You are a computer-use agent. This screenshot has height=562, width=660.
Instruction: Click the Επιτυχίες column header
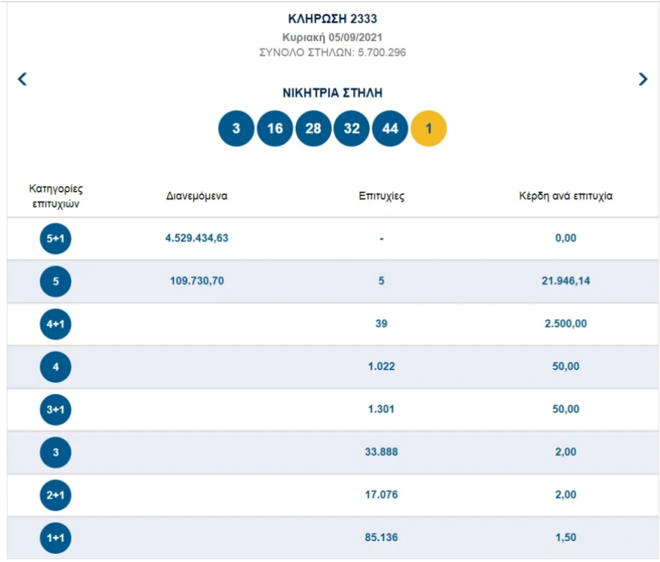(x=382, y=196)
